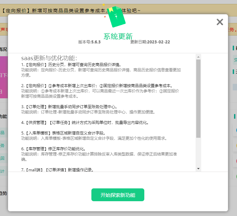This screenshot has width=237, height=216.
Task: Click the scrollbar down arrow in update notes
Action: 198,169
